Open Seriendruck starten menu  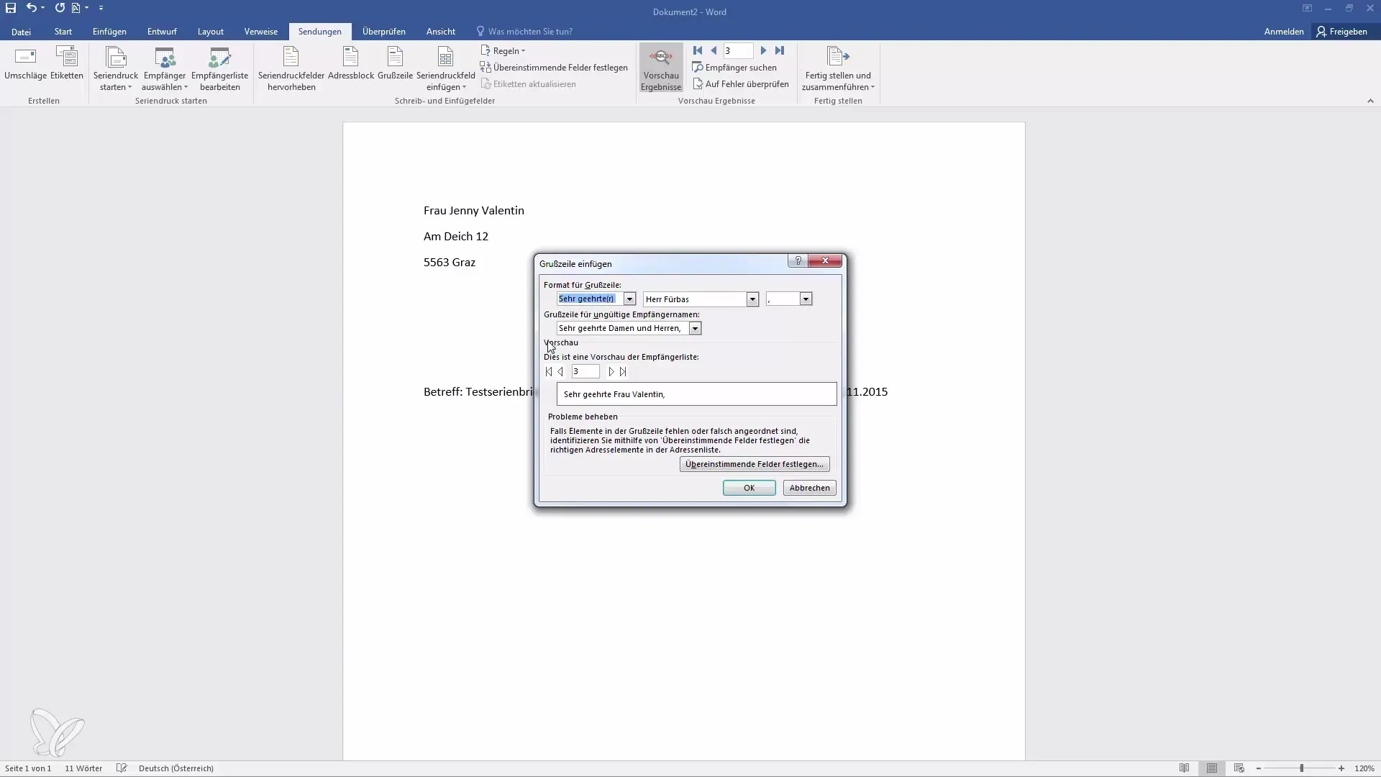(x=116, y=69)
